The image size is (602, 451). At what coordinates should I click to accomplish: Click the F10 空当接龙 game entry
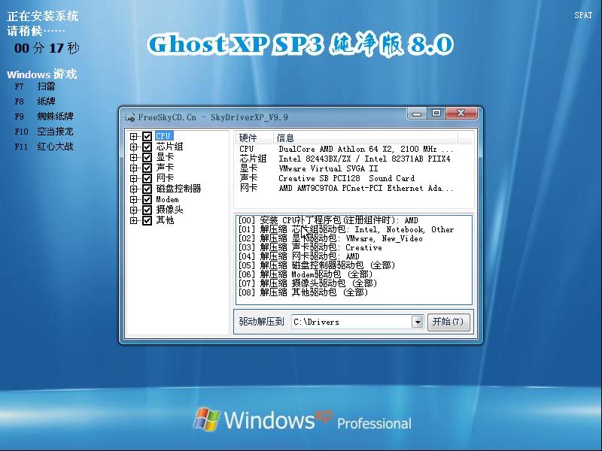click(44, 132)
